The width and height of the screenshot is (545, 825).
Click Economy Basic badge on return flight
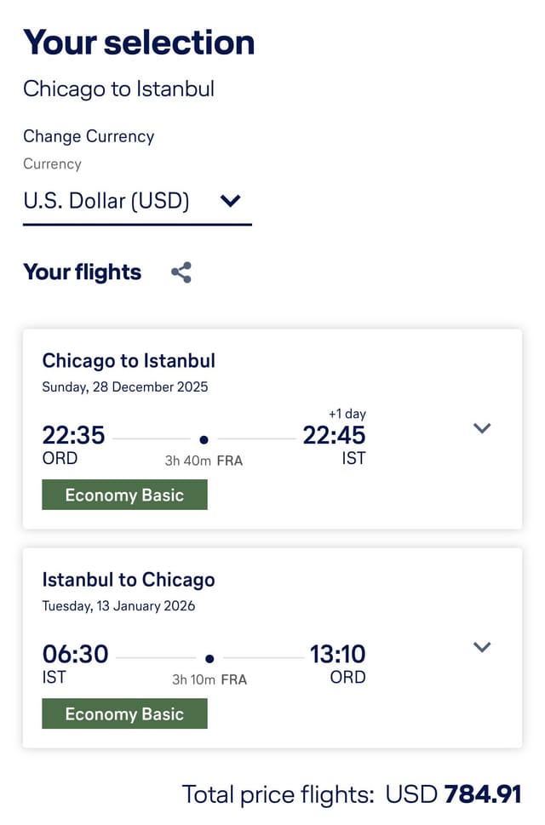click(x=124, y=713)
